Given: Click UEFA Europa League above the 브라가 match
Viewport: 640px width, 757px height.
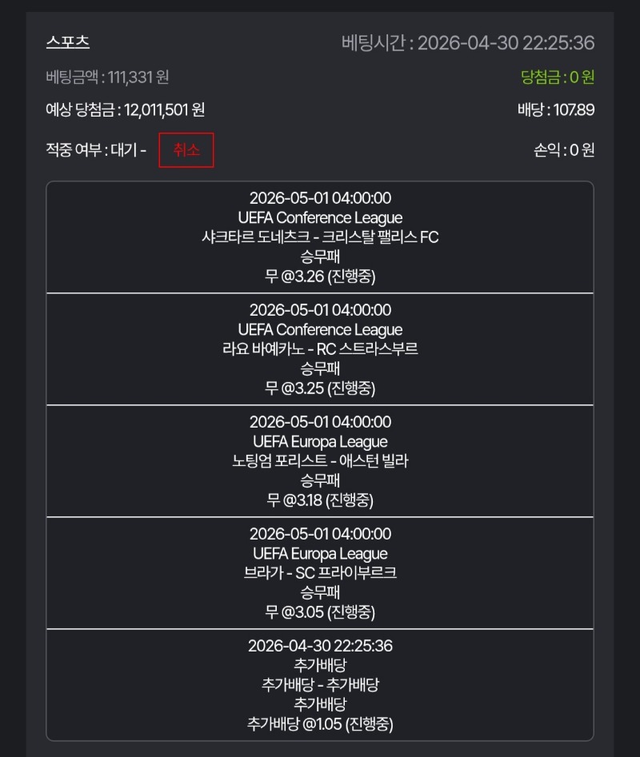Looking at the screenshot, I should pyautogui.click(x=320, y=553).
